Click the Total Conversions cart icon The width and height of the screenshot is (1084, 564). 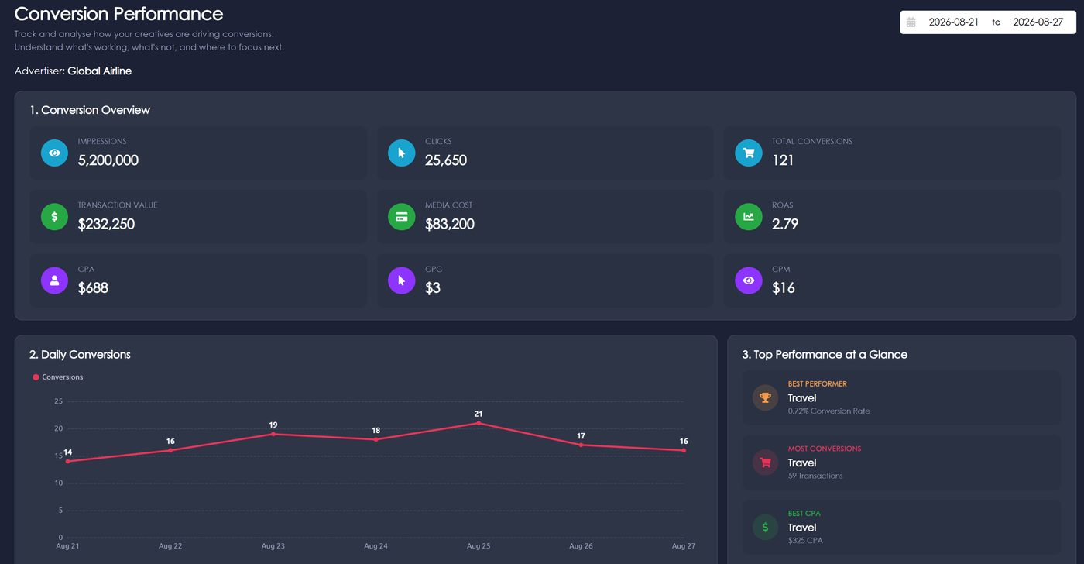pyautogui.click(x=748, y=153)
